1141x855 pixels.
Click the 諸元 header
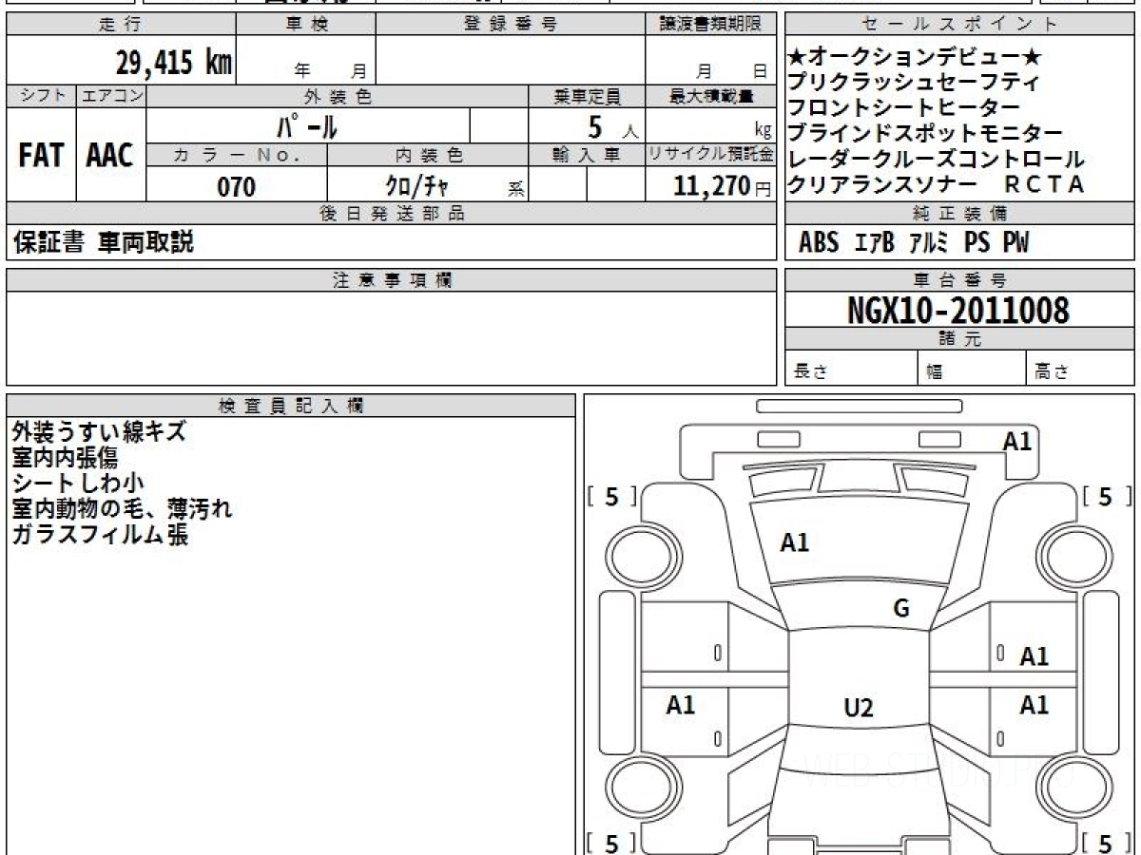959,339
